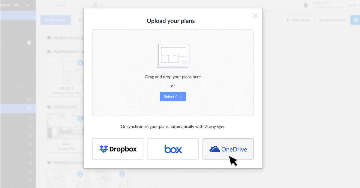The width and height of the screenshot is (360, 188).
Task: Click the All plans folder icon
Action: [49, 38]
